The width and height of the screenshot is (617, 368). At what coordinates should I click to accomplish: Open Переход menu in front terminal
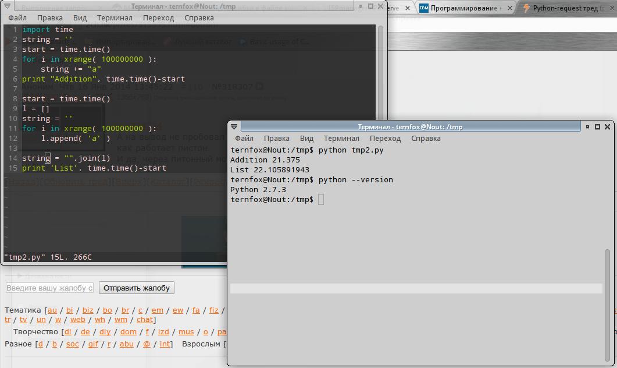pyautogui.click(x=385, y=139)
